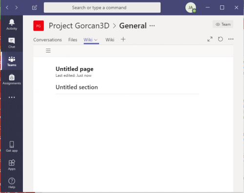Click the JA profile avatar

[x=191, y=7]
